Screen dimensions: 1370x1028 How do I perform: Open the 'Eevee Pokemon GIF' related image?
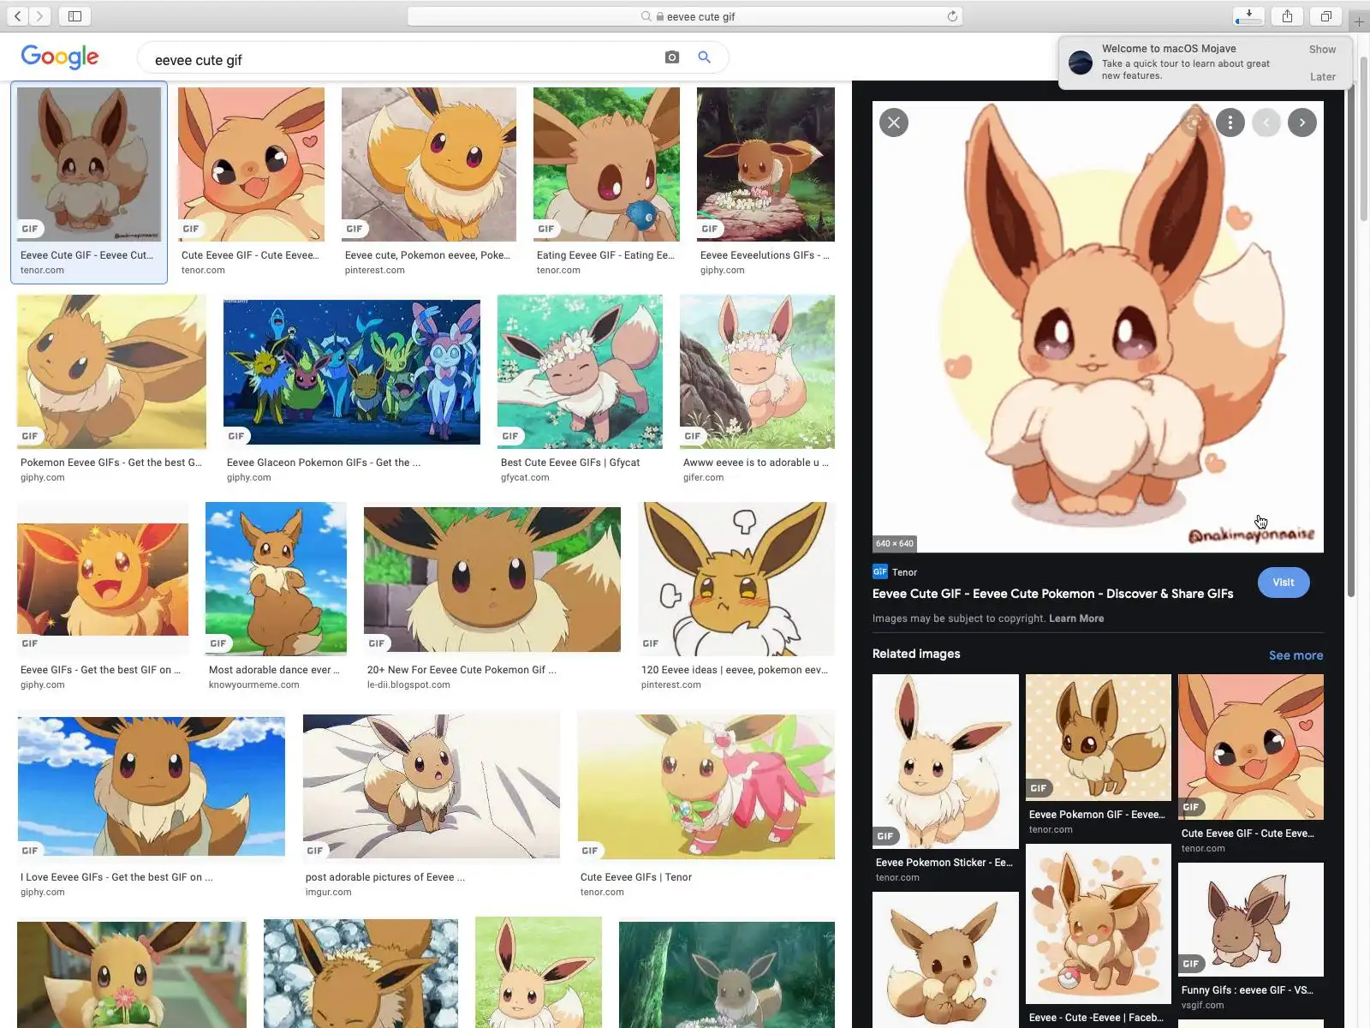[x=1099, y=738]
